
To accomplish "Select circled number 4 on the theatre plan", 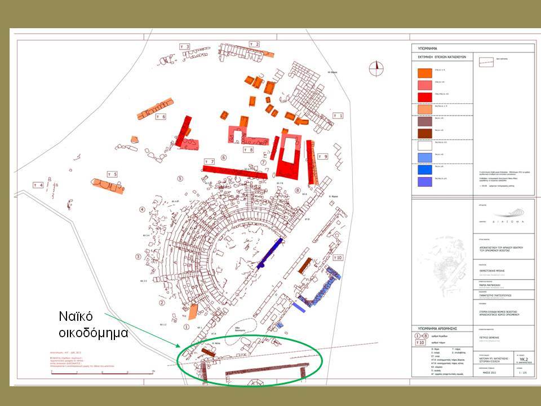I will 142,210.
